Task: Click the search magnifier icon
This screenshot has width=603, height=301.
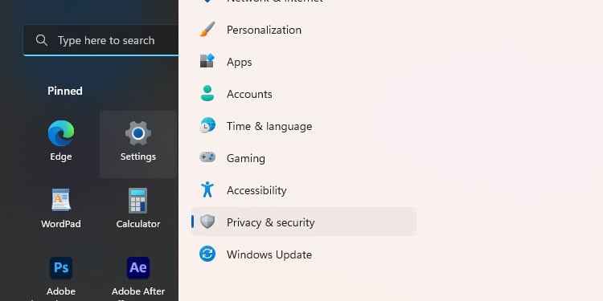Action: 42,40
